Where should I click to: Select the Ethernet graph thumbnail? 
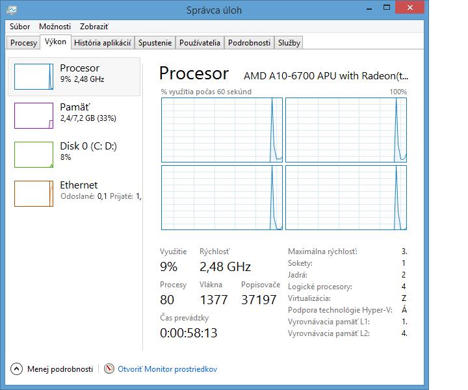33,194
